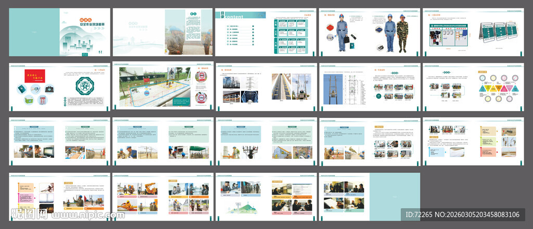Viewport: 533px width, 229px height.
Task: Select the fenced work site photo page
Action: [x=163, y=86]
